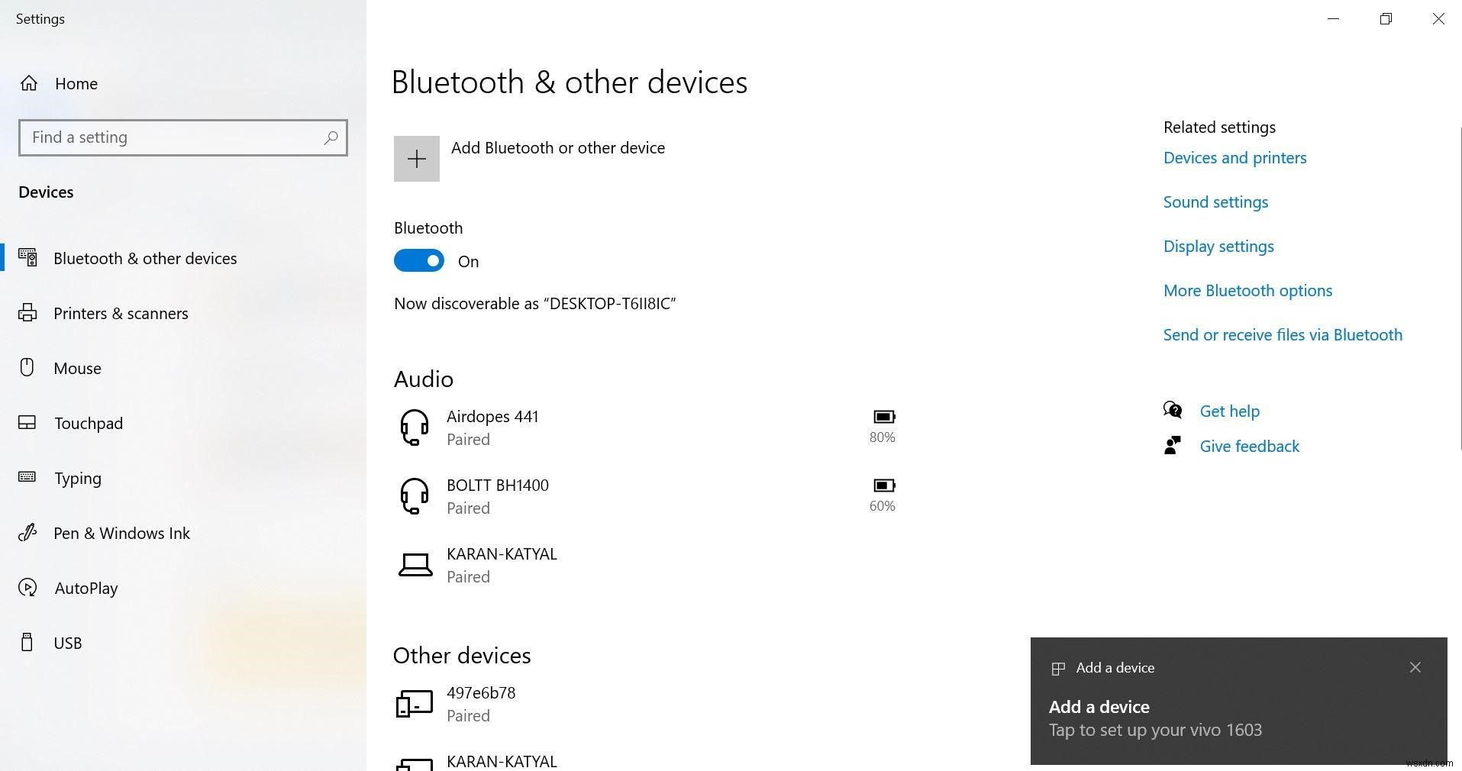Open More Bluetooth options
1462x771 pixels.
click(x=1247, y=290)
